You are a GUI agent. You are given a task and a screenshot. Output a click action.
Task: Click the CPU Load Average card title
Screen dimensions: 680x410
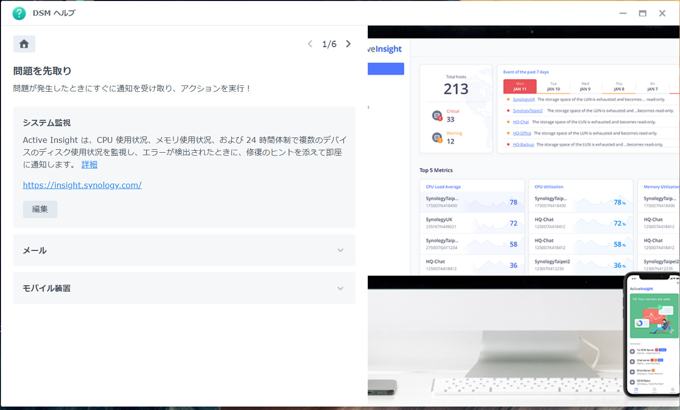tap(443, 187)
